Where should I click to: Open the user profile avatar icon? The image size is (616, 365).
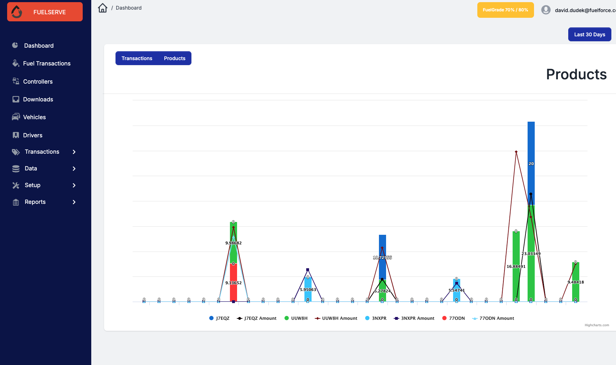click(x=546, y=10)
